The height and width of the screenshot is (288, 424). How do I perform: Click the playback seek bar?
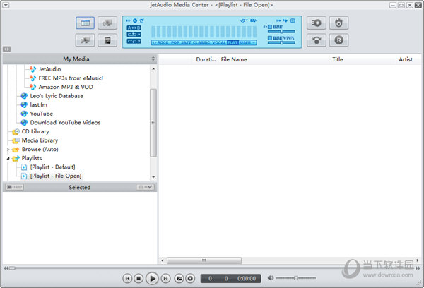(212, 268)
